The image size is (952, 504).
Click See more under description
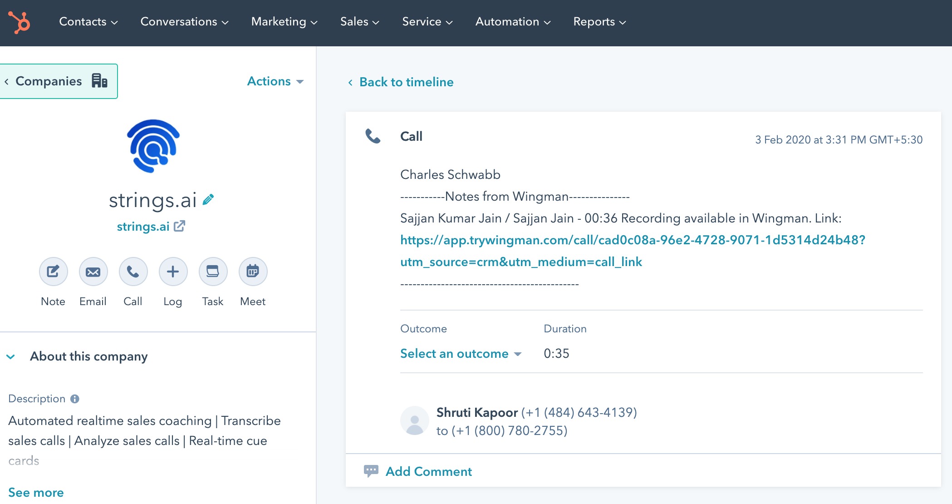click(36, 493)
